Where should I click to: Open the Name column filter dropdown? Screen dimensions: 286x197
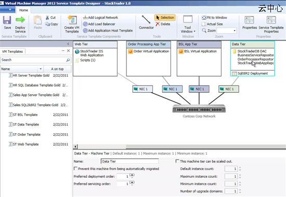[41, 69]
